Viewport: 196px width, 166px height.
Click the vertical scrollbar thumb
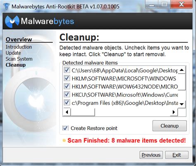pos(182,82)
